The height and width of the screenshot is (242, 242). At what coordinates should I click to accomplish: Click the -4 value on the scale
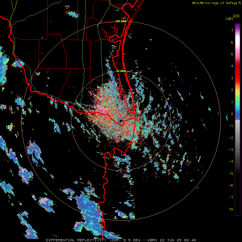231,162
